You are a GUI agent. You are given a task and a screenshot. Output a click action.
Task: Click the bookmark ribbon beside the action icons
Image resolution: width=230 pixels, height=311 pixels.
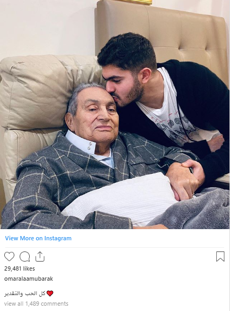point(220,256)
